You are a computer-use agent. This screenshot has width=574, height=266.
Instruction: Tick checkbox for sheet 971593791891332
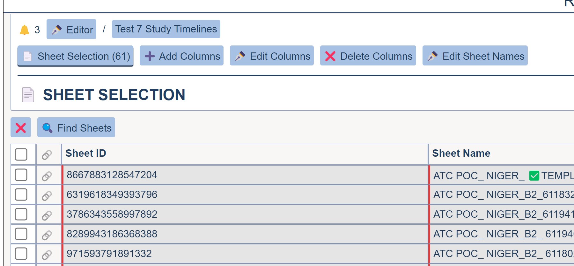click(x=21, y=254)
